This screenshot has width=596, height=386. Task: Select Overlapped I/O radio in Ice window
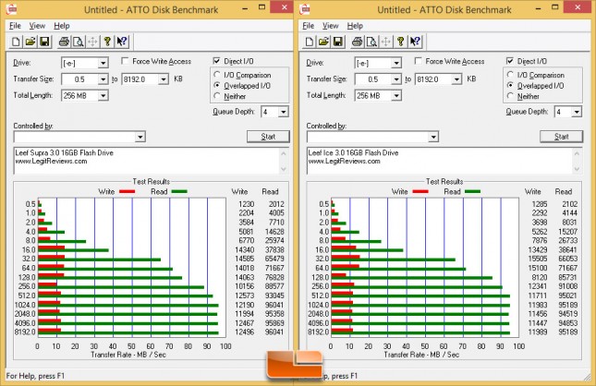pyautogui.click(x=510, y=85)
